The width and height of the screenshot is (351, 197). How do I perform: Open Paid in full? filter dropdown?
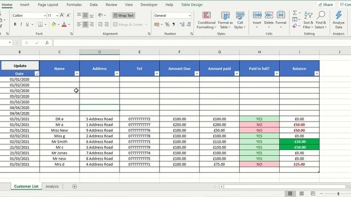pyautogui.click(x=276, y=73)
